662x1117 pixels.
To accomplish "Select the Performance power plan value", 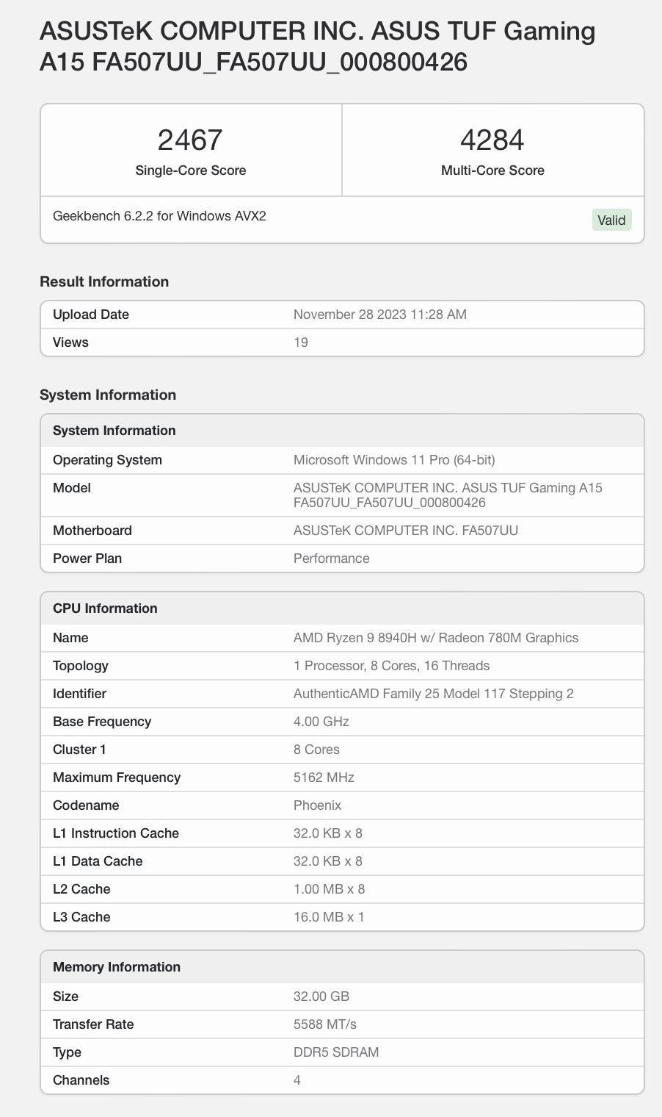I will tap(332, 558).
